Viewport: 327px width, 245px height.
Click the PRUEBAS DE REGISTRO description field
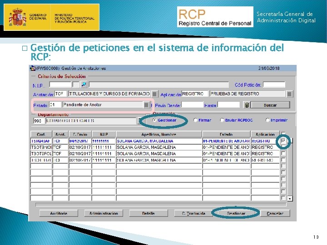(248, 94)
